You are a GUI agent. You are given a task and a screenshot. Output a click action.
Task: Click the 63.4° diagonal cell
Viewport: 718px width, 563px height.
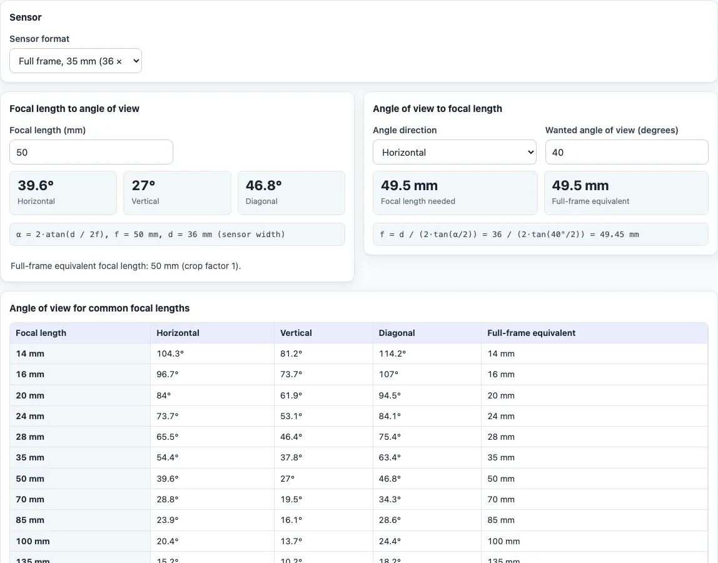click(427, 457)
